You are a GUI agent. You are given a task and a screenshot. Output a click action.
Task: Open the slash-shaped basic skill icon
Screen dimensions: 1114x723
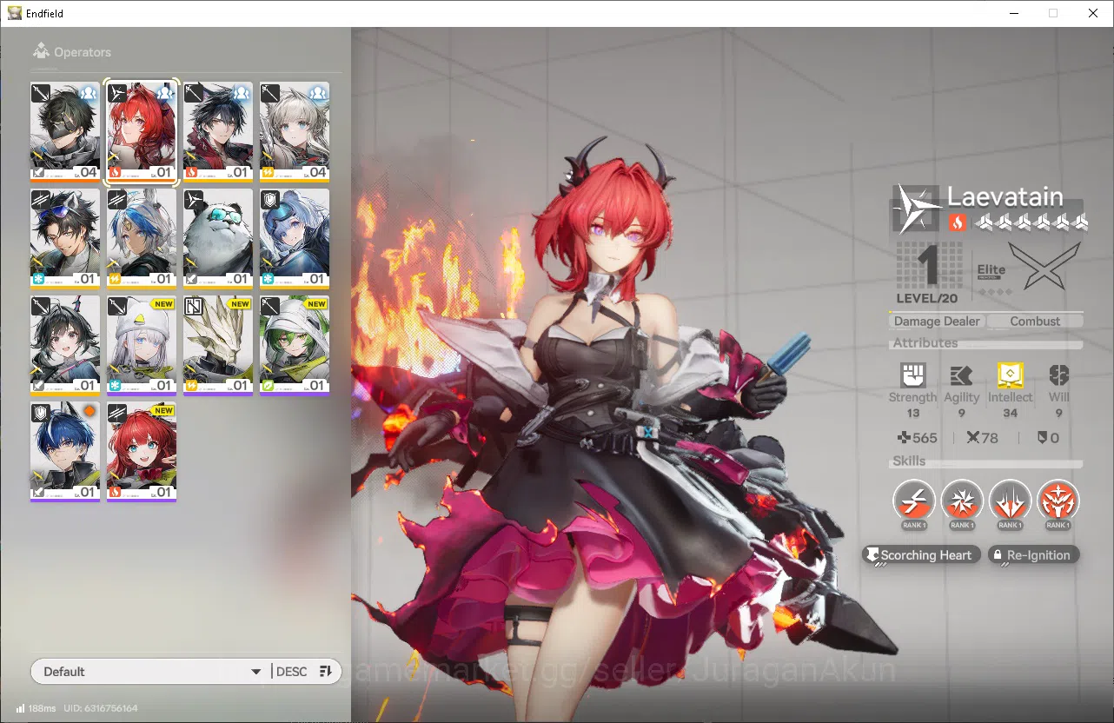(x=914, y=501)
